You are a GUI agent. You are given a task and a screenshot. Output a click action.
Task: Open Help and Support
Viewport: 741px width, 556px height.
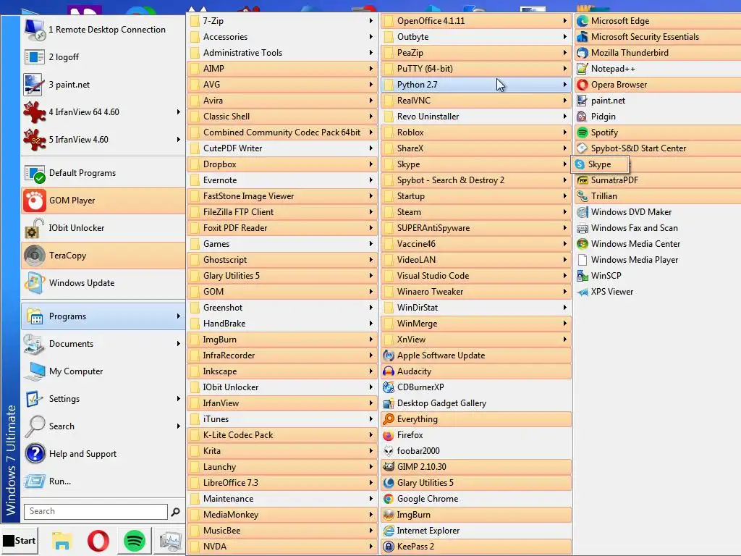point(103,454)
